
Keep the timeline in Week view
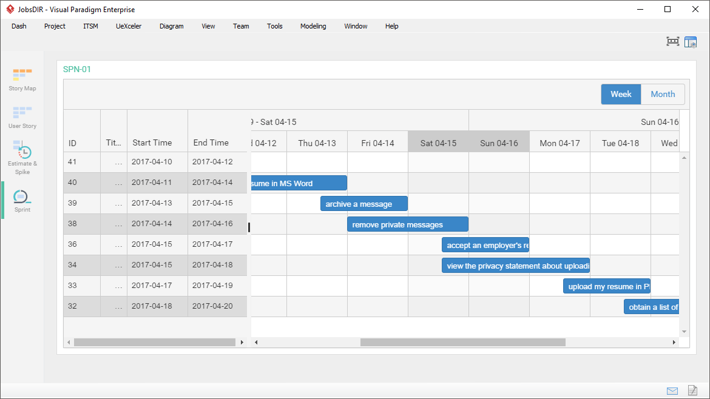point(621,94)
